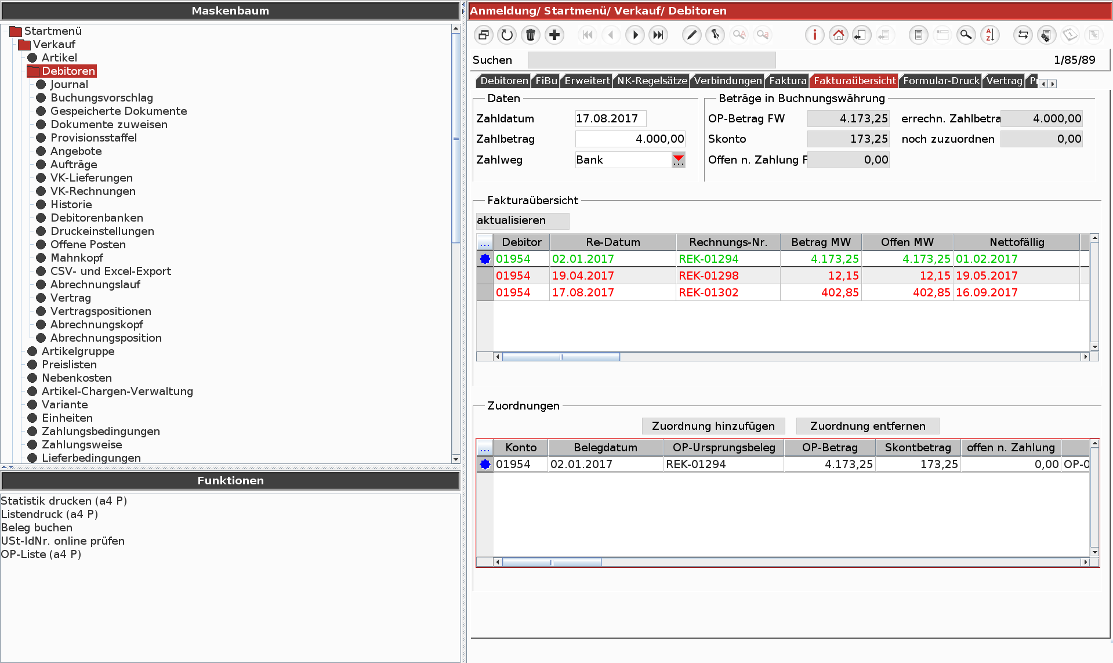The height and width of the screenshot is (663, 1113).
Task: Click the swap arrows icon
Action: pos(1023,35)
